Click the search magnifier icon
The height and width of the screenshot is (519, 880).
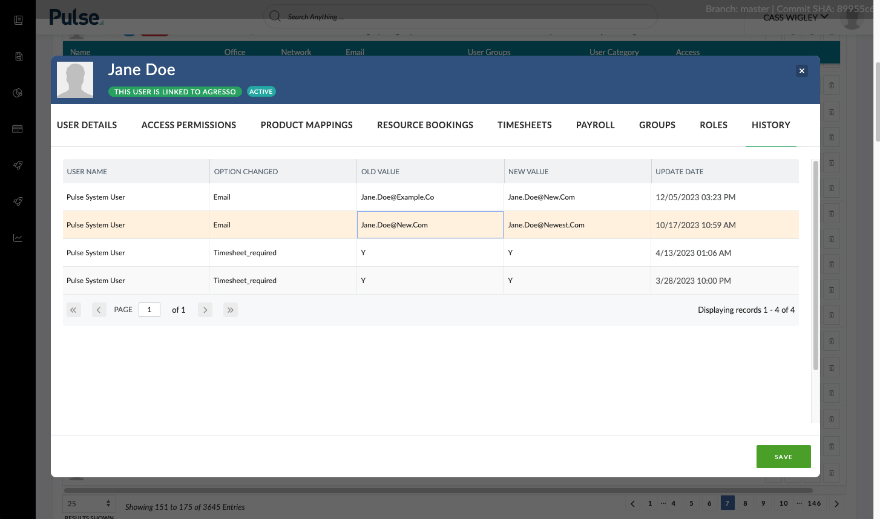275,16
